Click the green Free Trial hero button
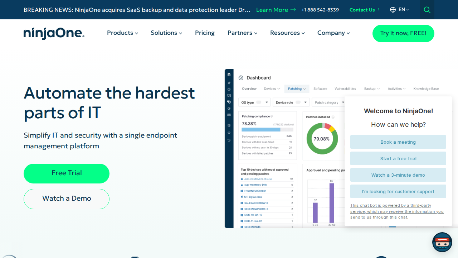The width and height of the screenshot is (458, 258). [67, 173]
